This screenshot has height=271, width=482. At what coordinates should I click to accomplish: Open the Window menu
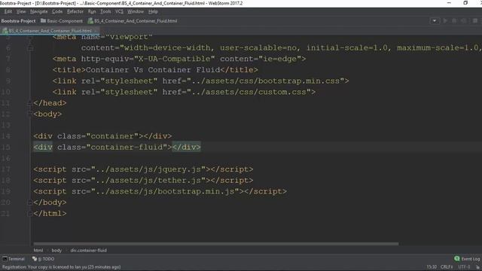click(x=136, y=12)
